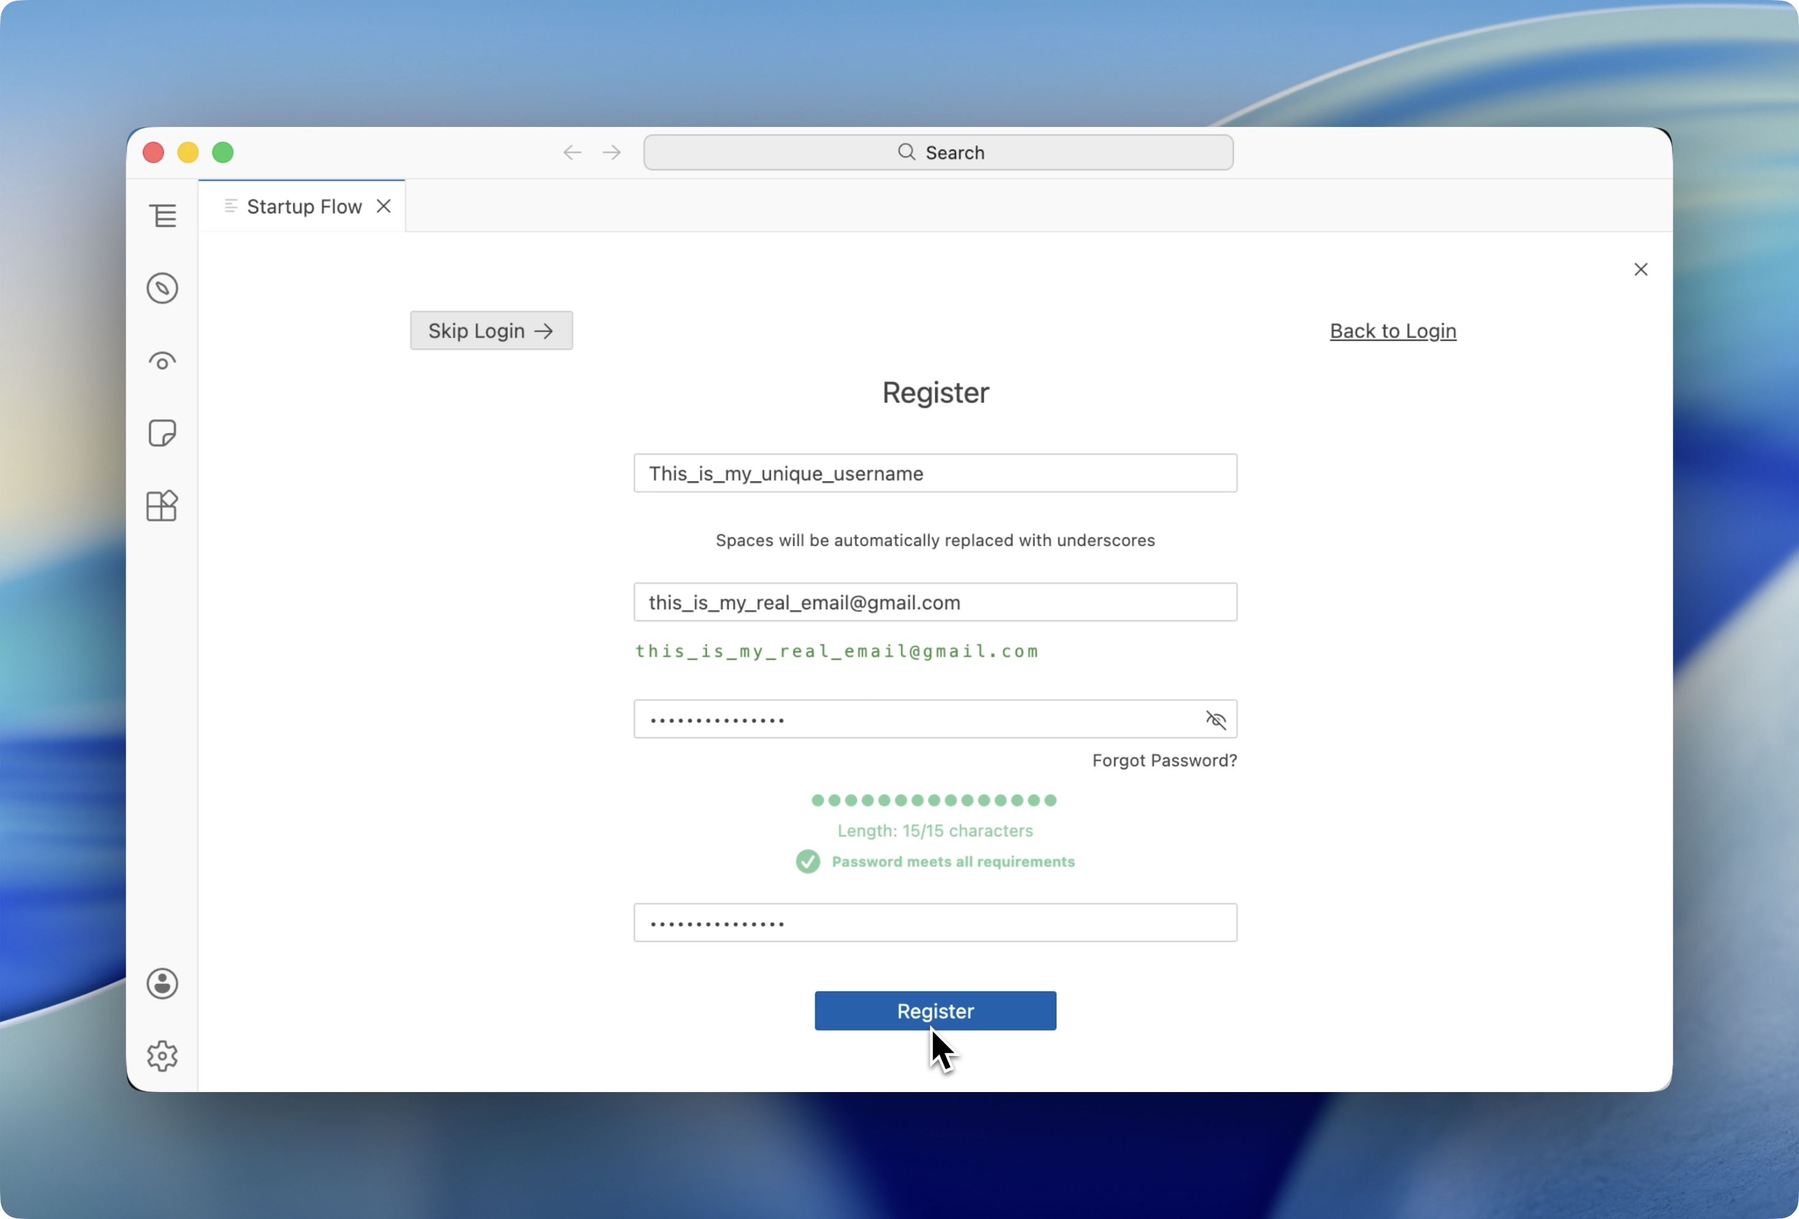Click the username input field
Viewport: 1799px width, 1219px height.
click(x=934, y=473)
